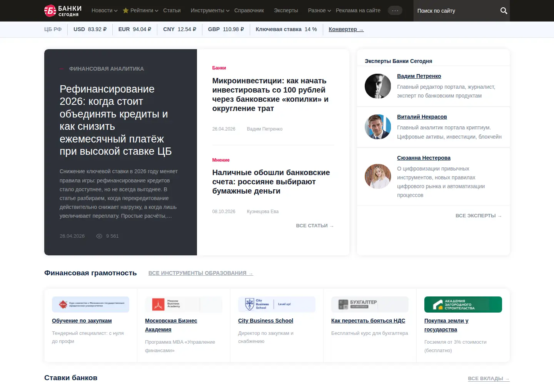The image size is (554, 384).
Task: Open Сюзанна Нестерова's avatar photo
Action: coord(378,176)
